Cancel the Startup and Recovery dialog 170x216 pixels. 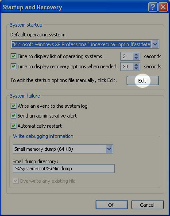[x=147, y=205]
